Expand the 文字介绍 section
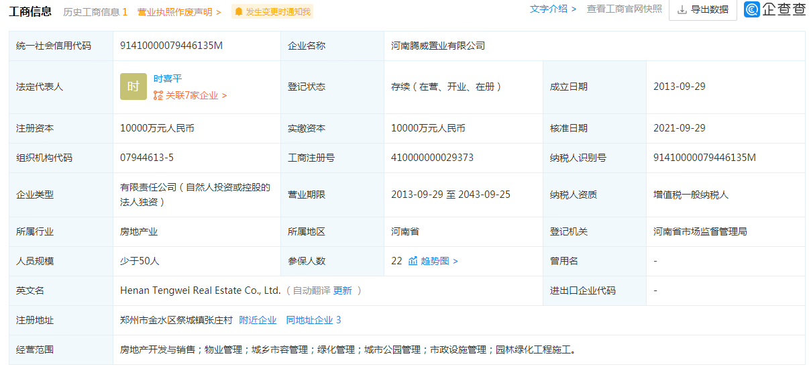Image resolution: width=809 pixels, height=377 pixels. [553, 9]
